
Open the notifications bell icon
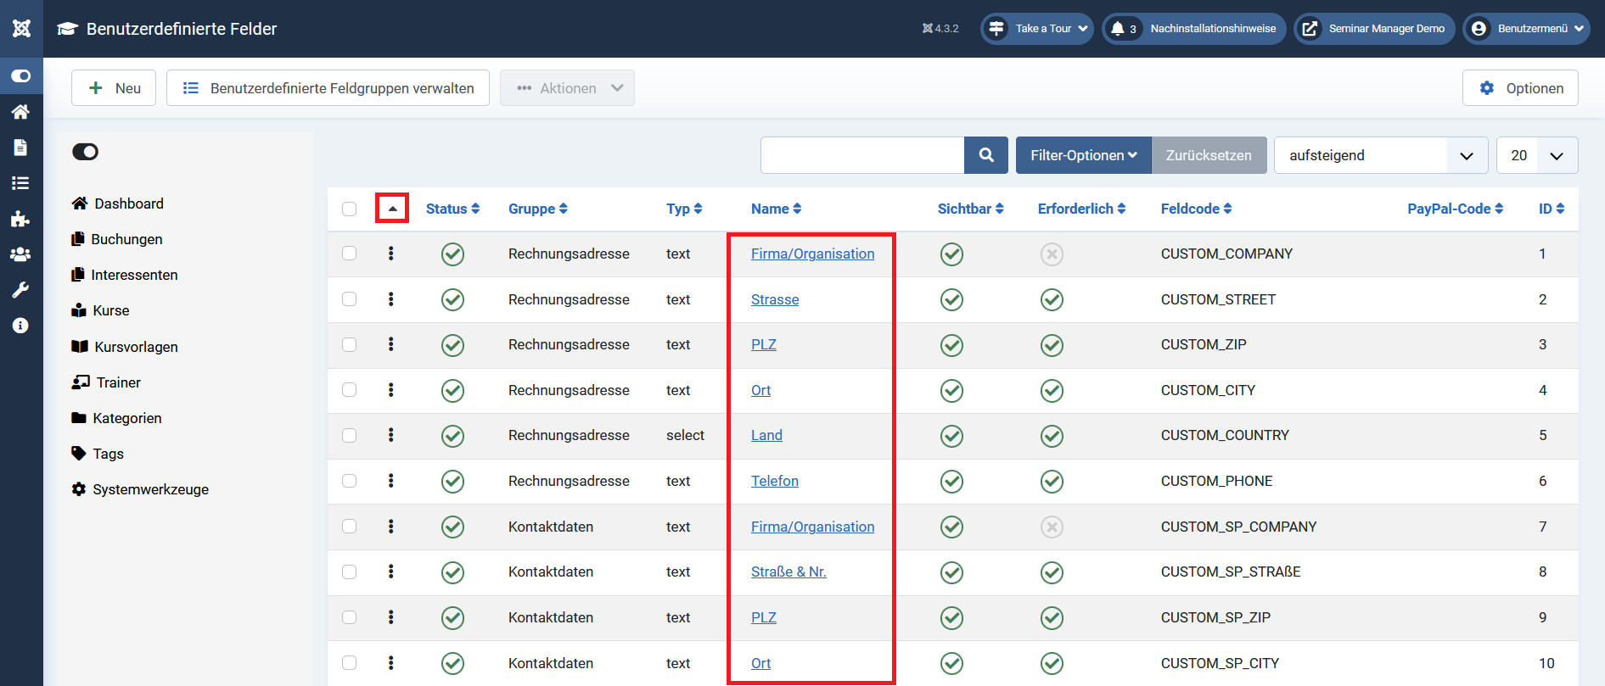pos(1119,29)
